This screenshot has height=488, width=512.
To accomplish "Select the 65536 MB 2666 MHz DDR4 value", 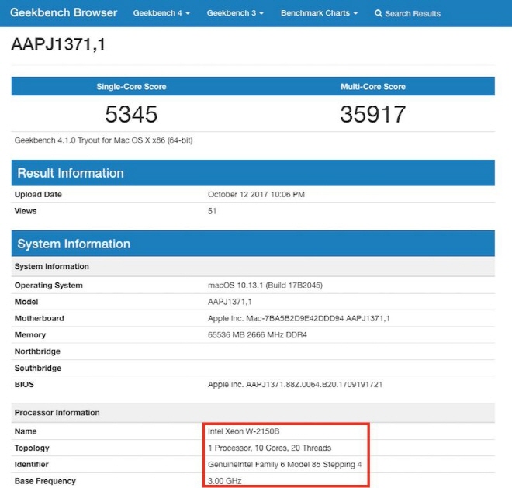I will [x=258, y=335].
